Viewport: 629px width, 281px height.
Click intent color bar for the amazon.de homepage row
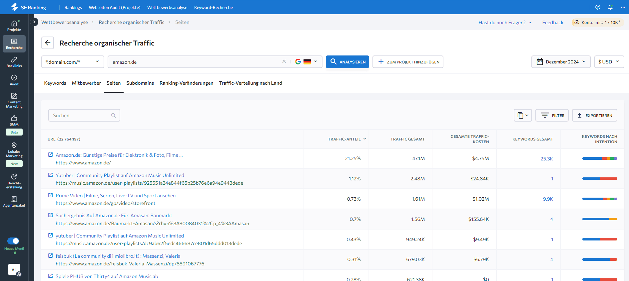tap(600, 158)
